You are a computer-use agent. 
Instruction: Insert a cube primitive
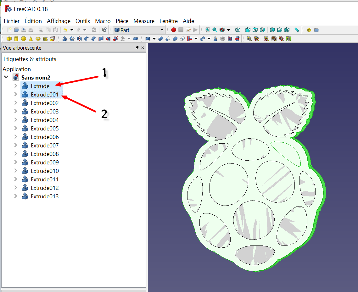pos(9,39)
